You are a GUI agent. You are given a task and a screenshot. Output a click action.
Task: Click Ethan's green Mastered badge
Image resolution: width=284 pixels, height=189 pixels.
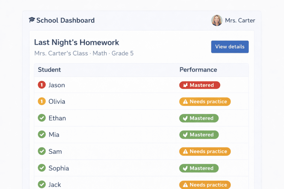tap(199, 118)
